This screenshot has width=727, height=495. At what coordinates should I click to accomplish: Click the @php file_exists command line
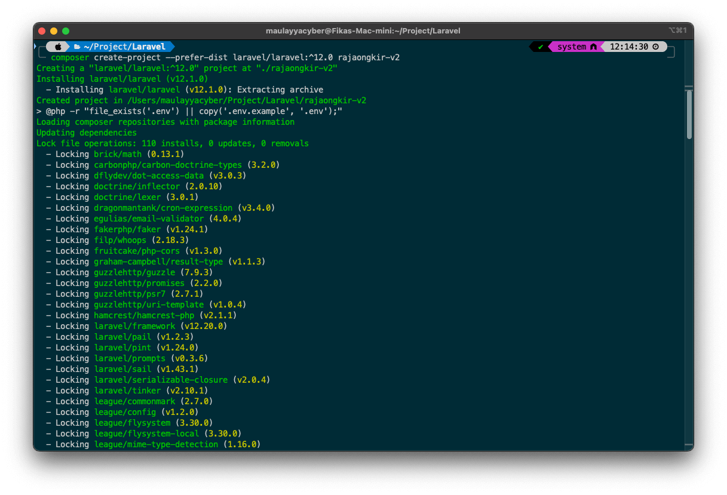pyautogui.click(x=189, y=111)
